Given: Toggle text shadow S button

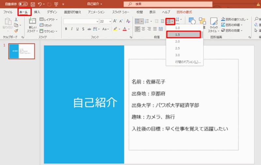Looking at the screenshot, I should click(x=83, y=29).
